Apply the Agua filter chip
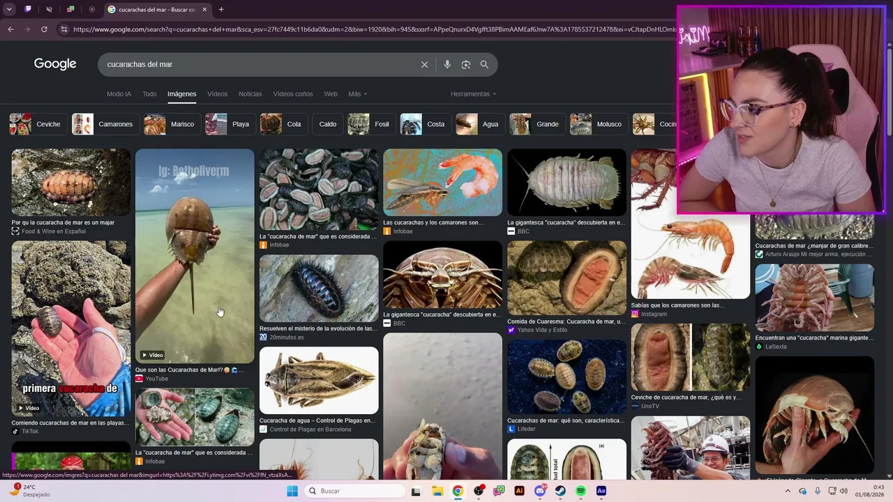 (x=480, y=124)
